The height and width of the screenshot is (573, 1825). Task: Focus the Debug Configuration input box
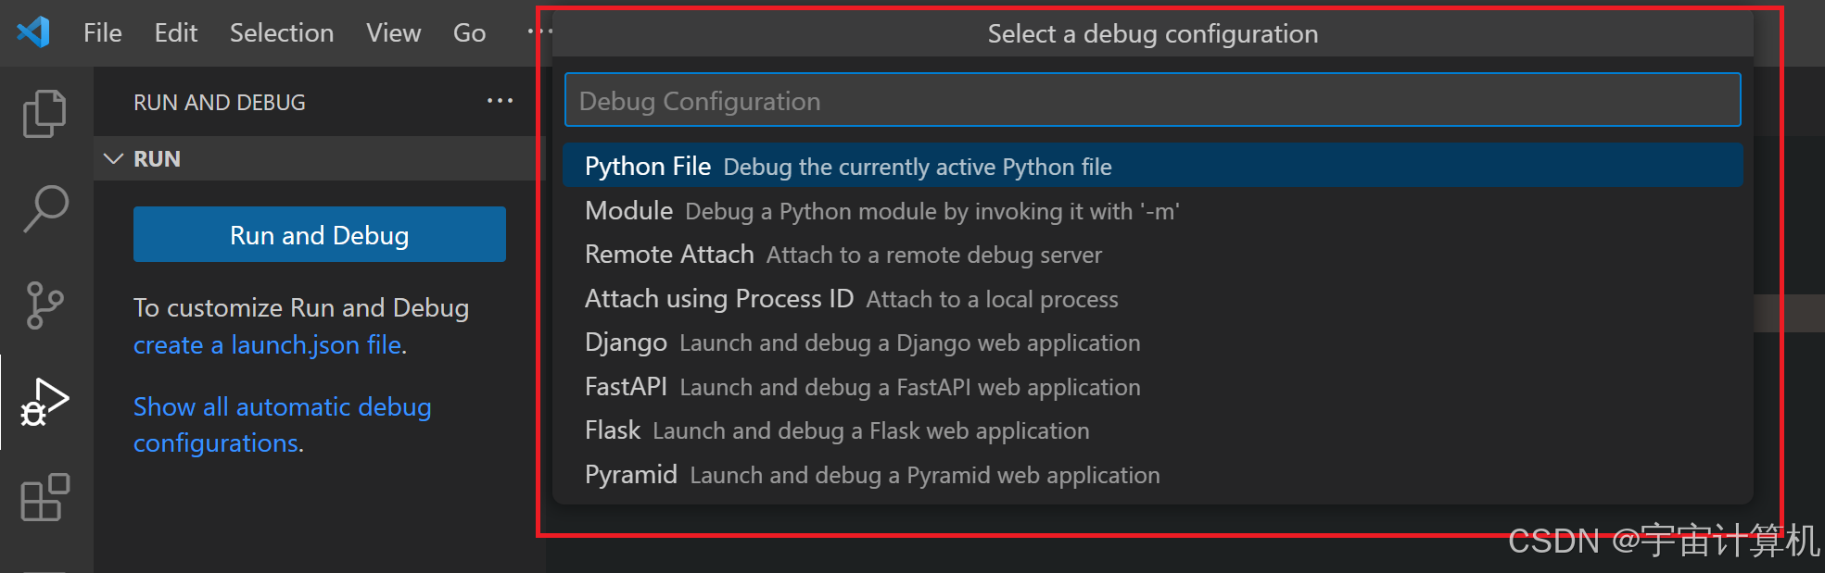point(1152,100)
